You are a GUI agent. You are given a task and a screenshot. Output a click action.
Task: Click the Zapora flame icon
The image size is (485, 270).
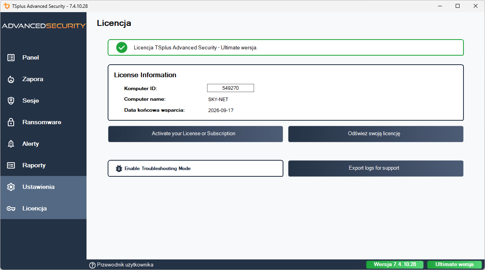tap(11, 79)
